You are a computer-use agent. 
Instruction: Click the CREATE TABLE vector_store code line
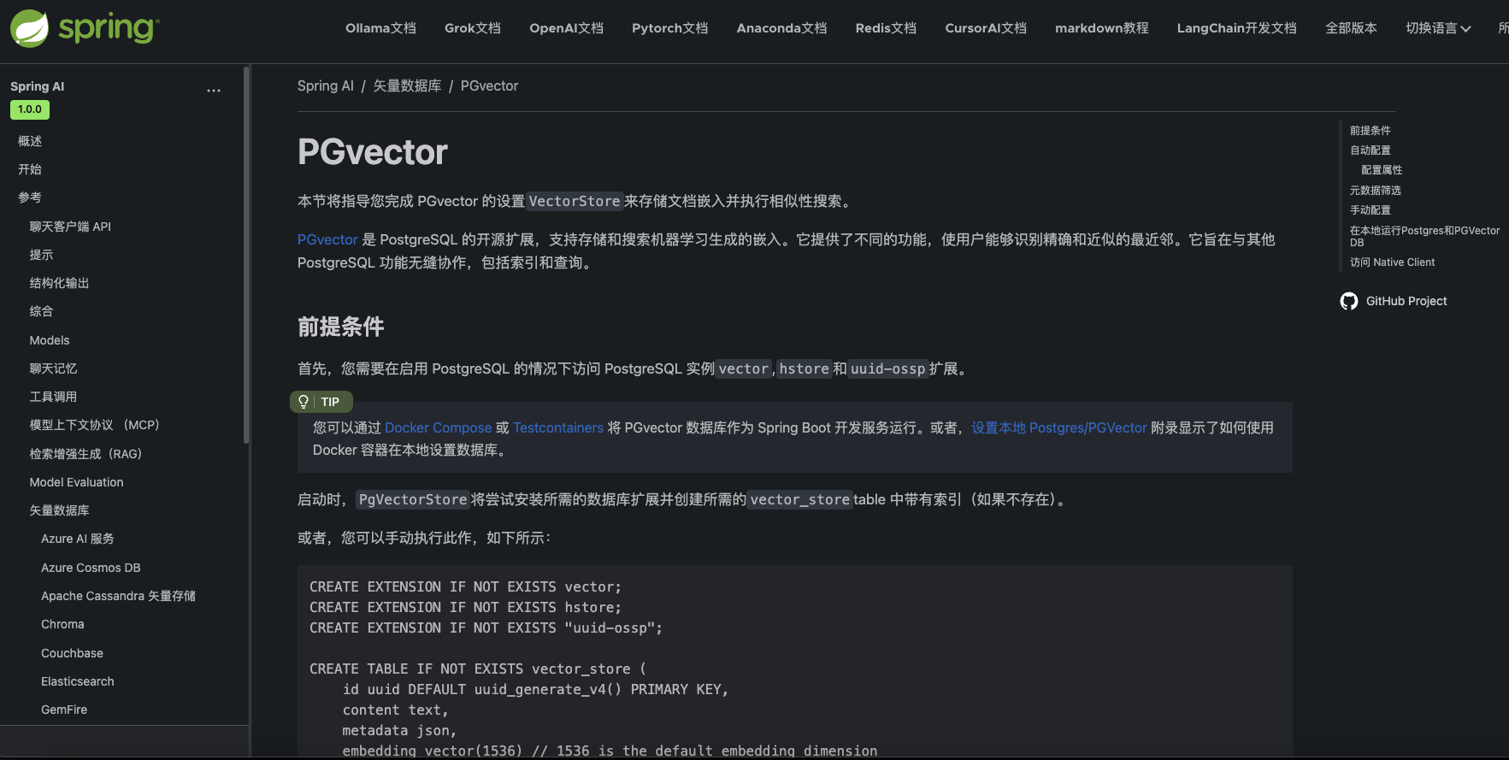coord(478,669)
